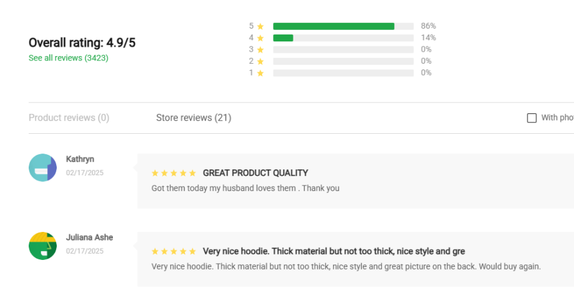This screenshot has height=295, width=574.
Task: Click the 4-star 14% rating bar
Action: (x=343, y=38)
